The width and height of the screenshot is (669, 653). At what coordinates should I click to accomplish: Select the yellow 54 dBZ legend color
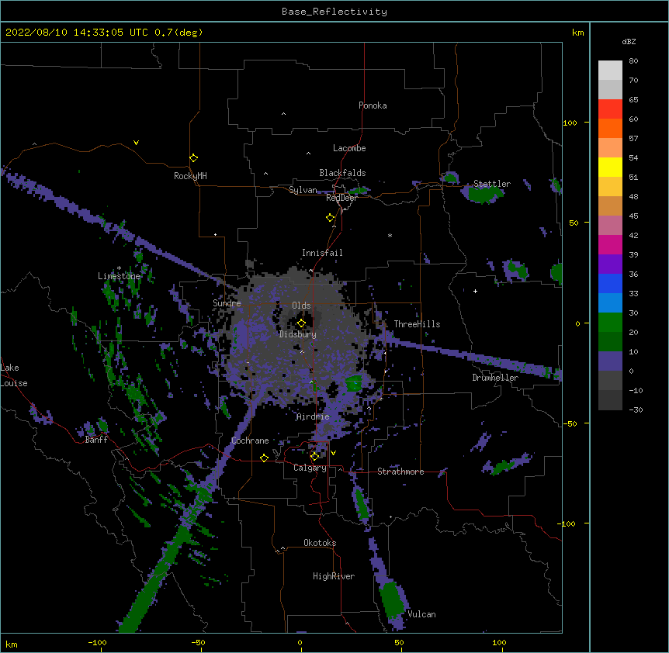(610, 167)
